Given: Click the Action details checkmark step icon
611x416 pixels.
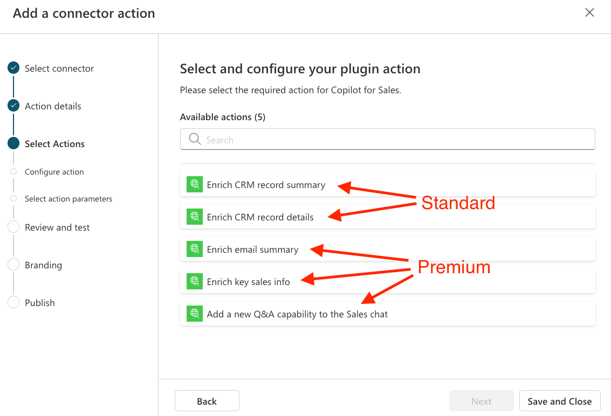Looking at the screenshot, I should 13,106.
